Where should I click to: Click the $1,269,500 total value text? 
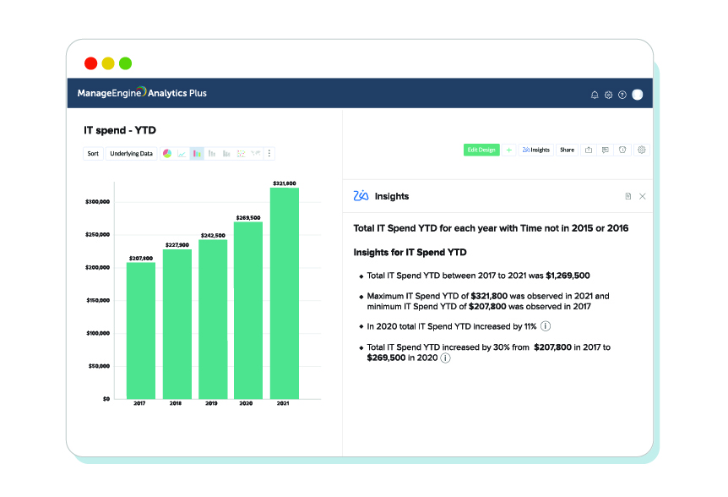tap(568, 276)
